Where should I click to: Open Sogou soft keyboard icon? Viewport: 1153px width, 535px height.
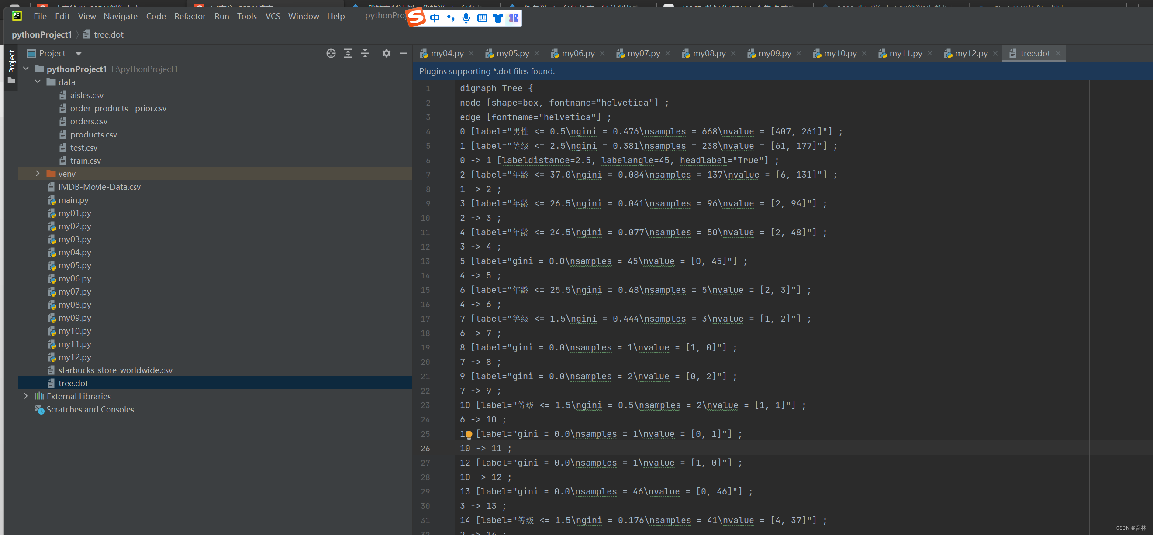[x=482, y=18]
